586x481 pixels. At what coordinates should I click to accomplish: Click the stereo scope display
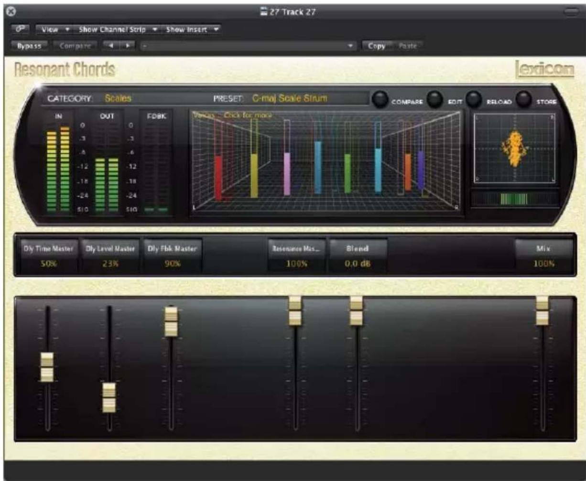pyautogui.click(x=515, y=149)
